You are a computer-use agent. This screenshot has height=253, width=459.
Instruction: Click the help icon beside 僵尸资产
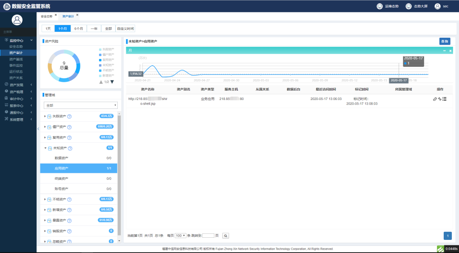coord(69,127)
